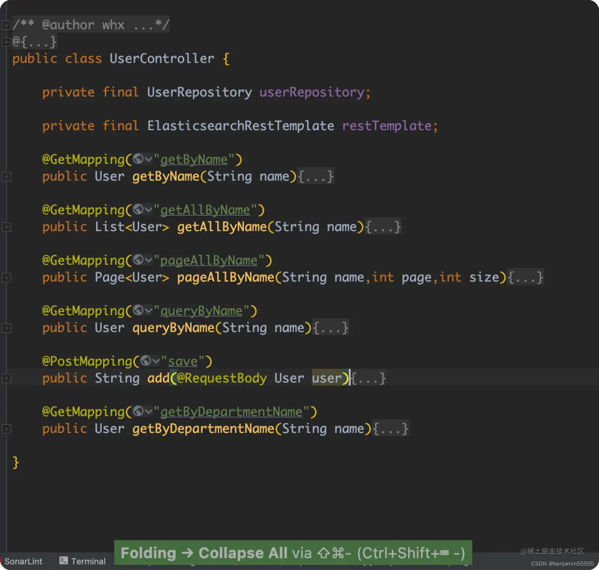
Task: Click globe icon beside "pageAllByName" mapping
Action: coord(138,260)
